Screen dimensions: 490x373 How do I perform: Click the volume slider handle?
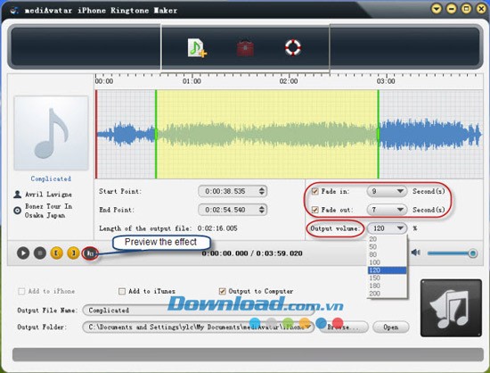point(473,253)
